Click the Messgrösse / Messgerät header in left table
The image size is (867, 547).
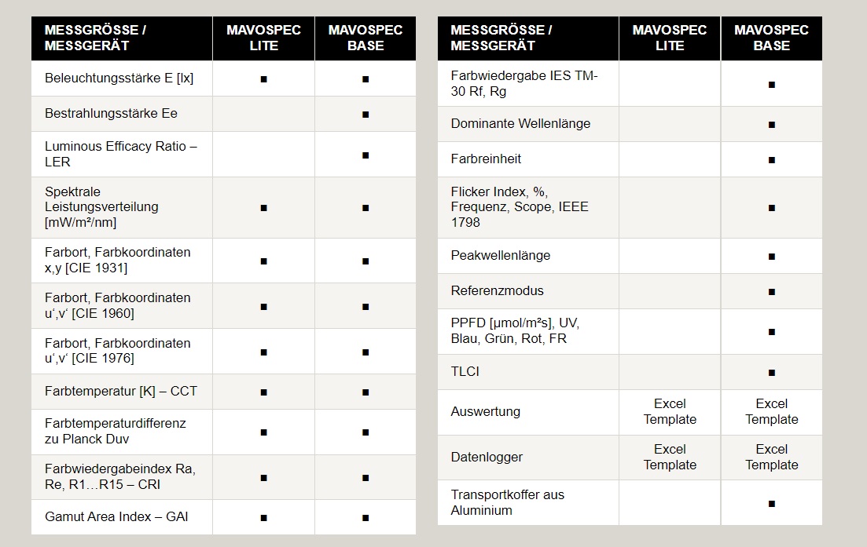tap(95, 38)
